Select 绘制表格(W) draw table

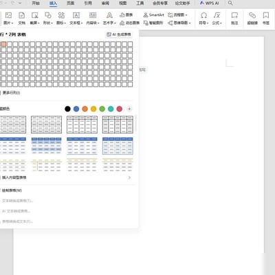point(12,190)
